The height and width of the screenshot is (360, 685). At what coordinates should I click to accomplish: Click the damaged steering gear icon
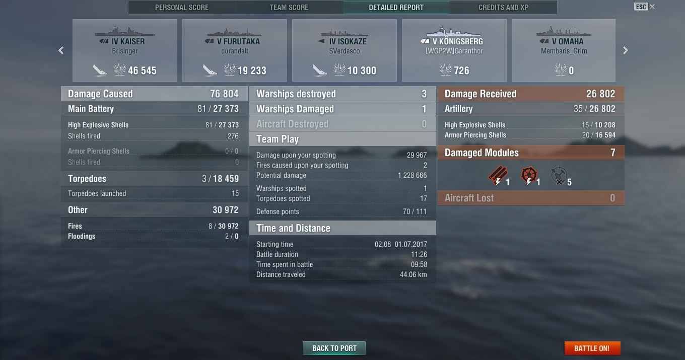(529, 177)
